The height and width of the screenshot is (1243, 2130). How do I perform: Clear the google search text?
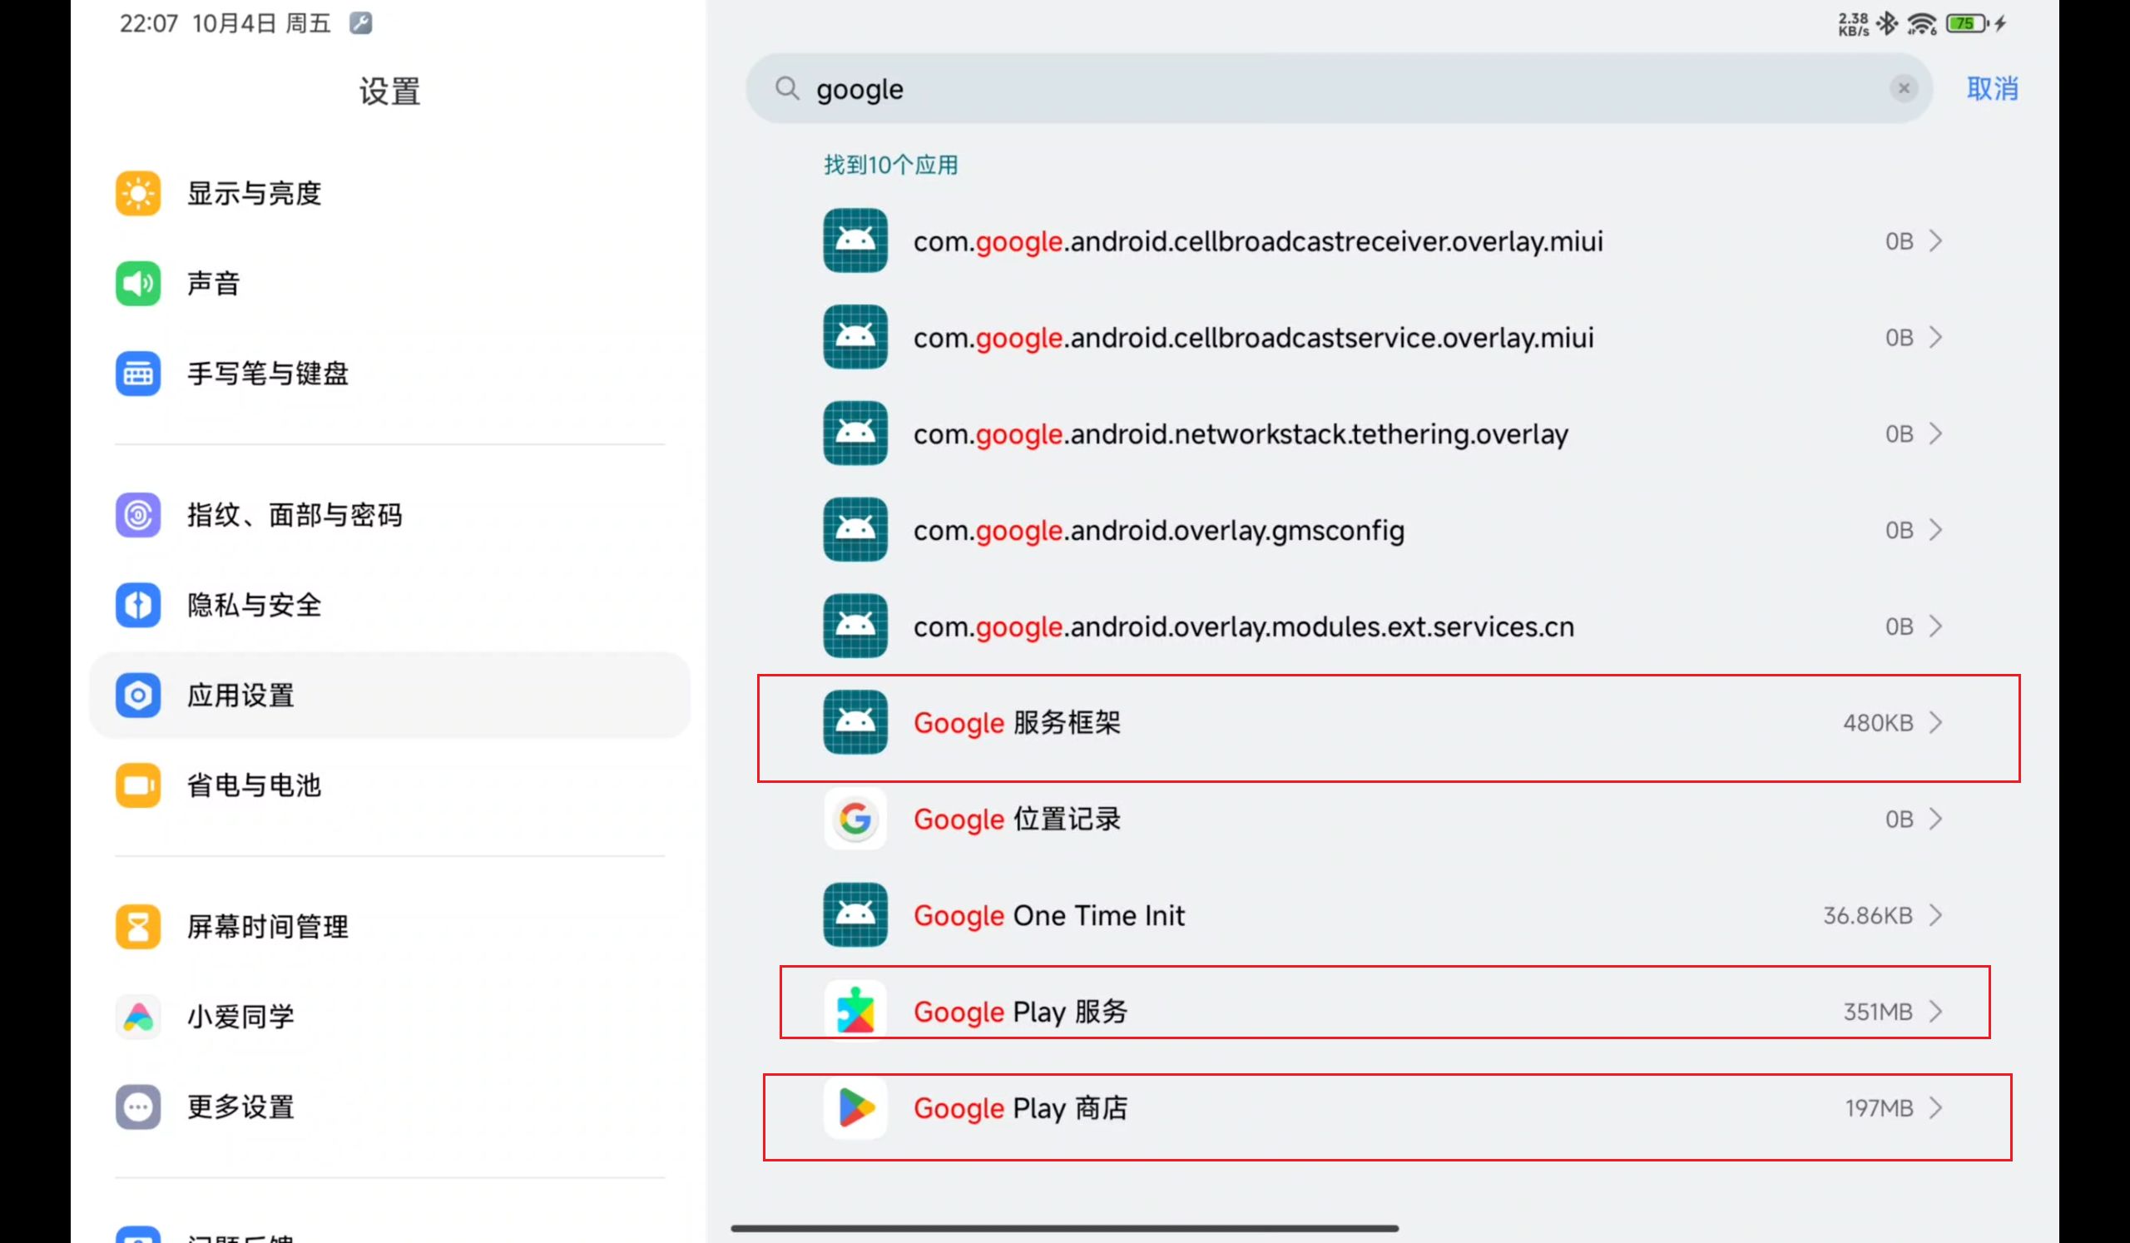pos(1904,88)
